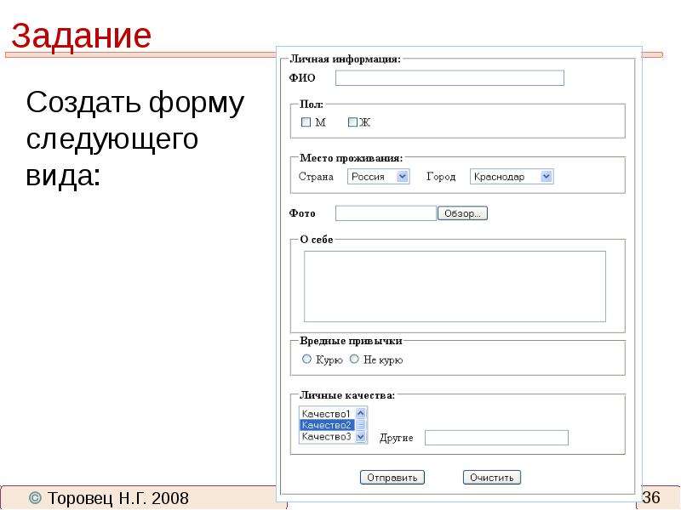This screenshot has width=681, height=510.
Task: Click the qualities list scrollbar thumb
Action: click(360, 425)
